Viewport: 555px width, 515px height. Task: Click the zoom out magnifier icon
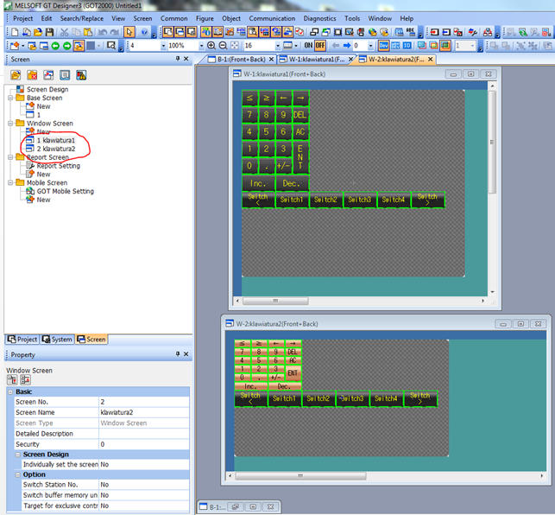223,46
